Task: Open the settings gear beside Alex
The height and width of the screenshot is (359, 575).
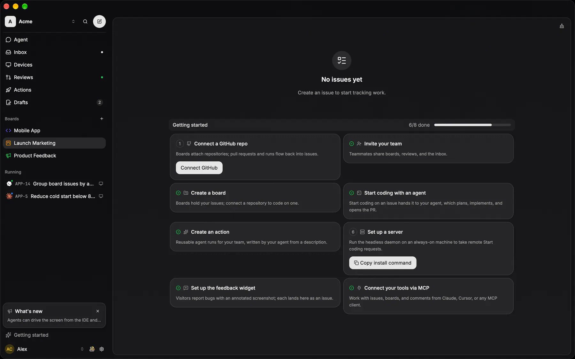Action: [102, 349]
